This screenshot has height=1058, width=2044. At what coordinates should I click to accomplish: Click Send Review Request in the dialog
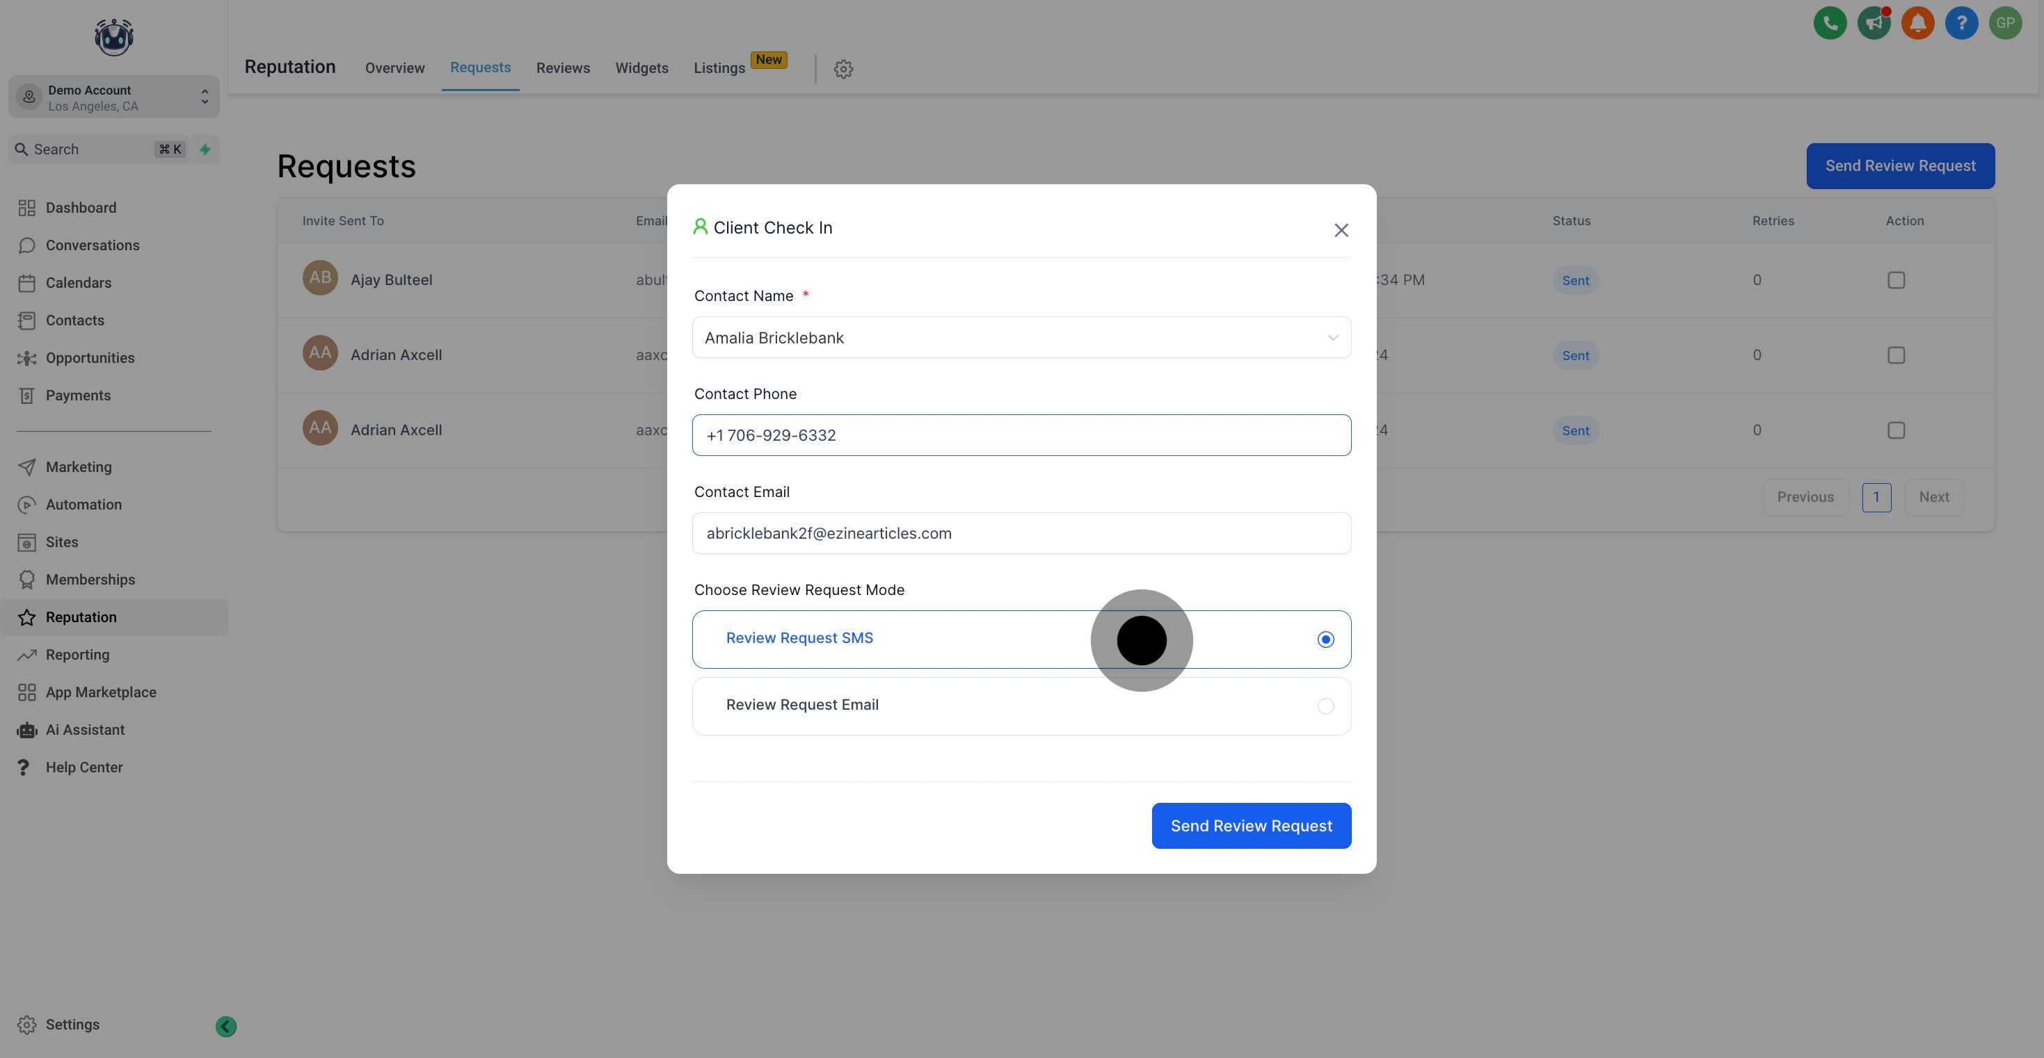tap(1250, 826)
